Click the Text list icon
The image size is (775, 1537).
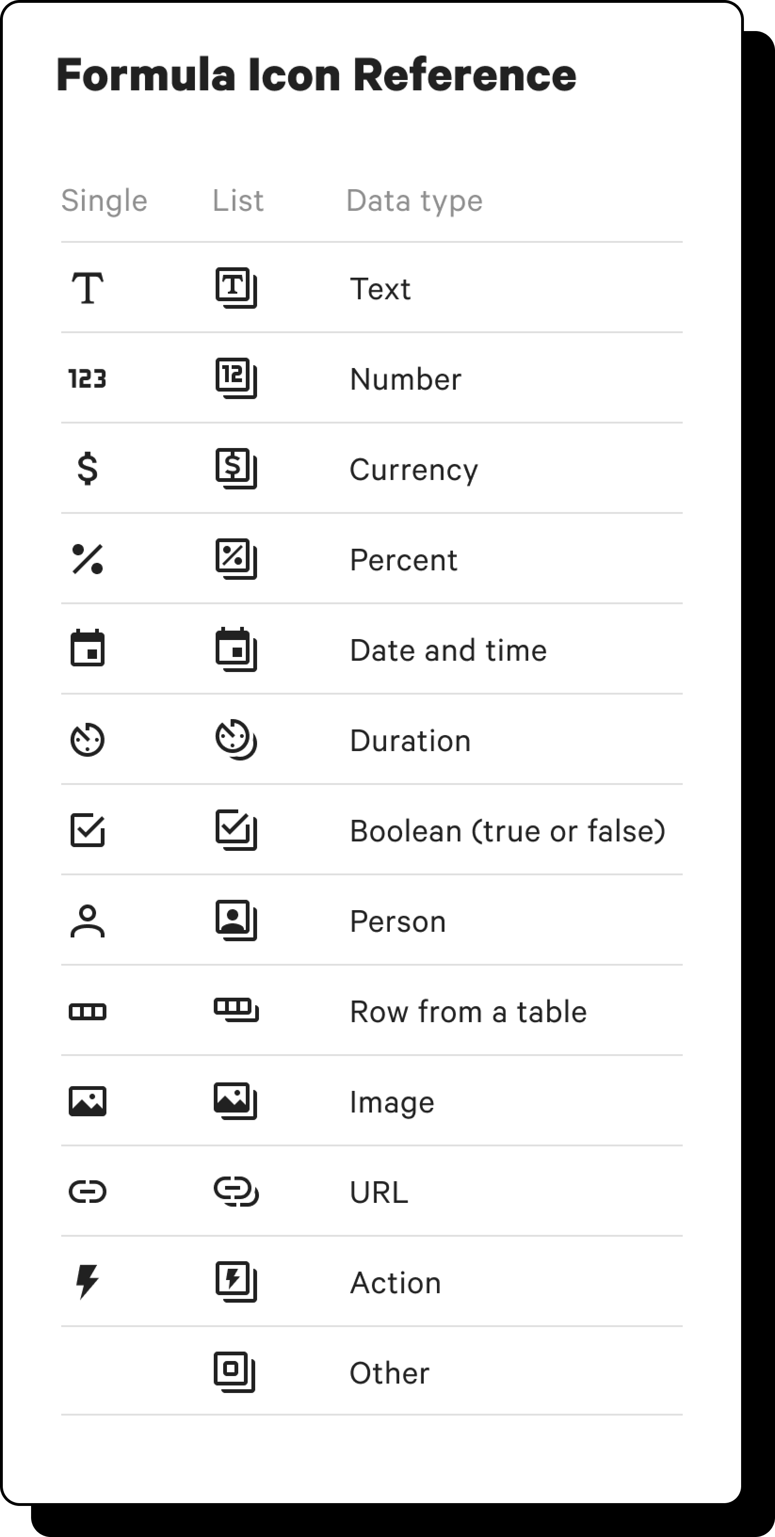point(236,288)
